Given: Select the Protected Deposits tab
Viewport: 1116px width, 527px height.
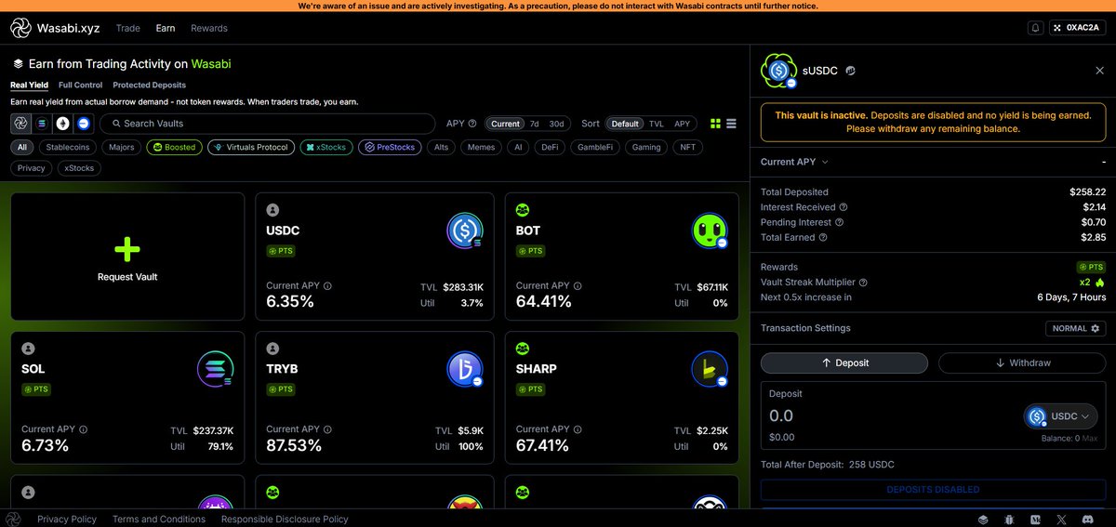Looking at the screenshot, I should [x=150, y=85].
